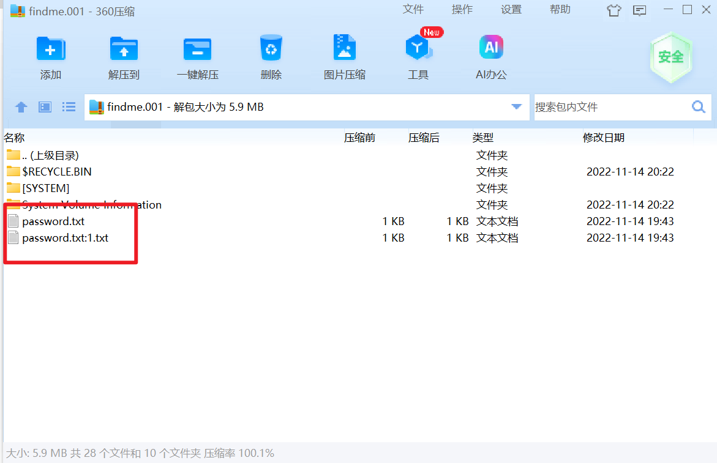Open the 文件 (File) menu
Image resolution: width=717 pixels, height=463 pixels.
[x=413, y=9]
